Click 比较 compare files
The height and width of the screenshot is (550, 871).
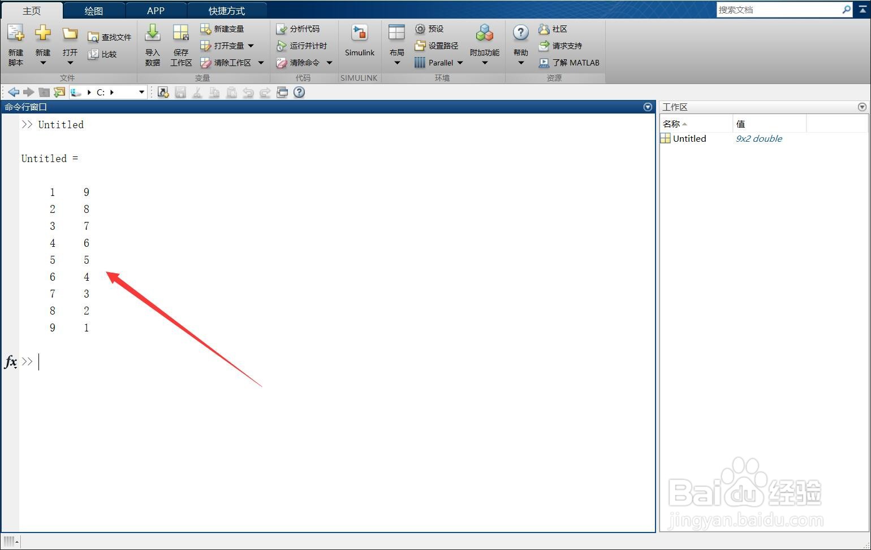(x=102, y=54)
